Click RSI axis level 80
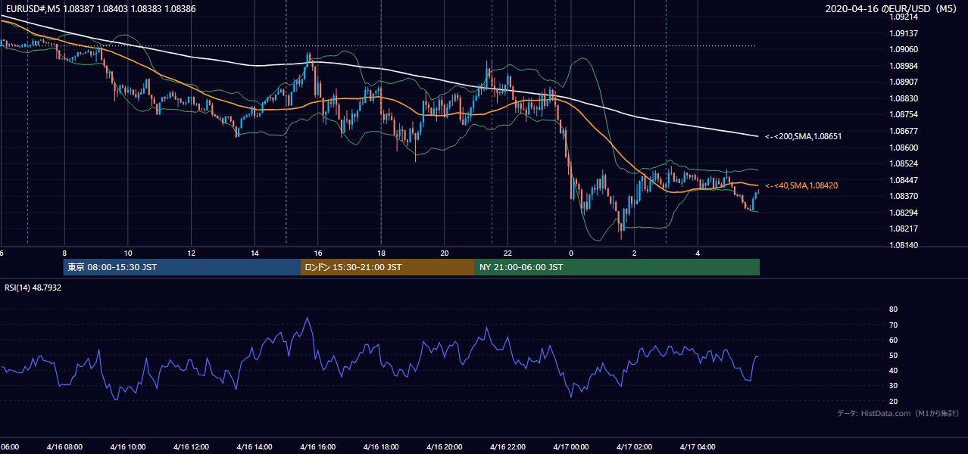Image resolution: width=968 pixels, height=454 pixels. tap(893, 309)
